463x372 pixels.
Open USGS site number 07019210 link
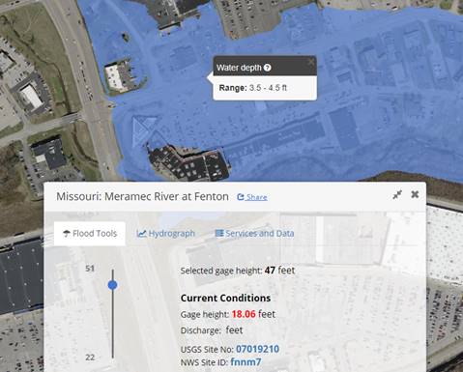(257, 349)
